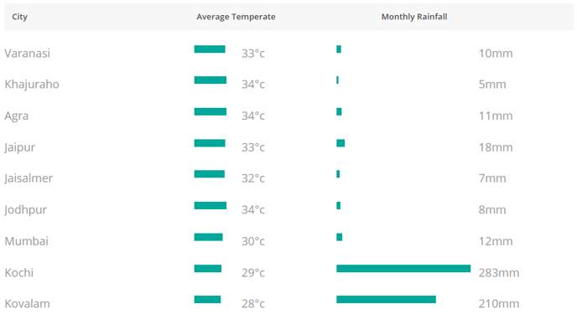Click Mumbai's 30°c temperature bar

click(208, 237)
